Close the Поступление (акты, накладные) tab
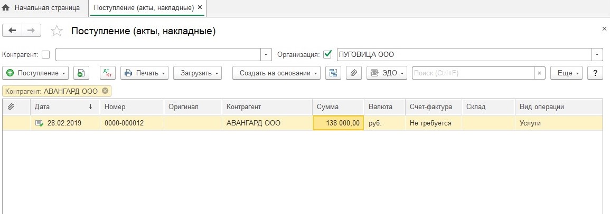610x214 pixels. [200, 8]
